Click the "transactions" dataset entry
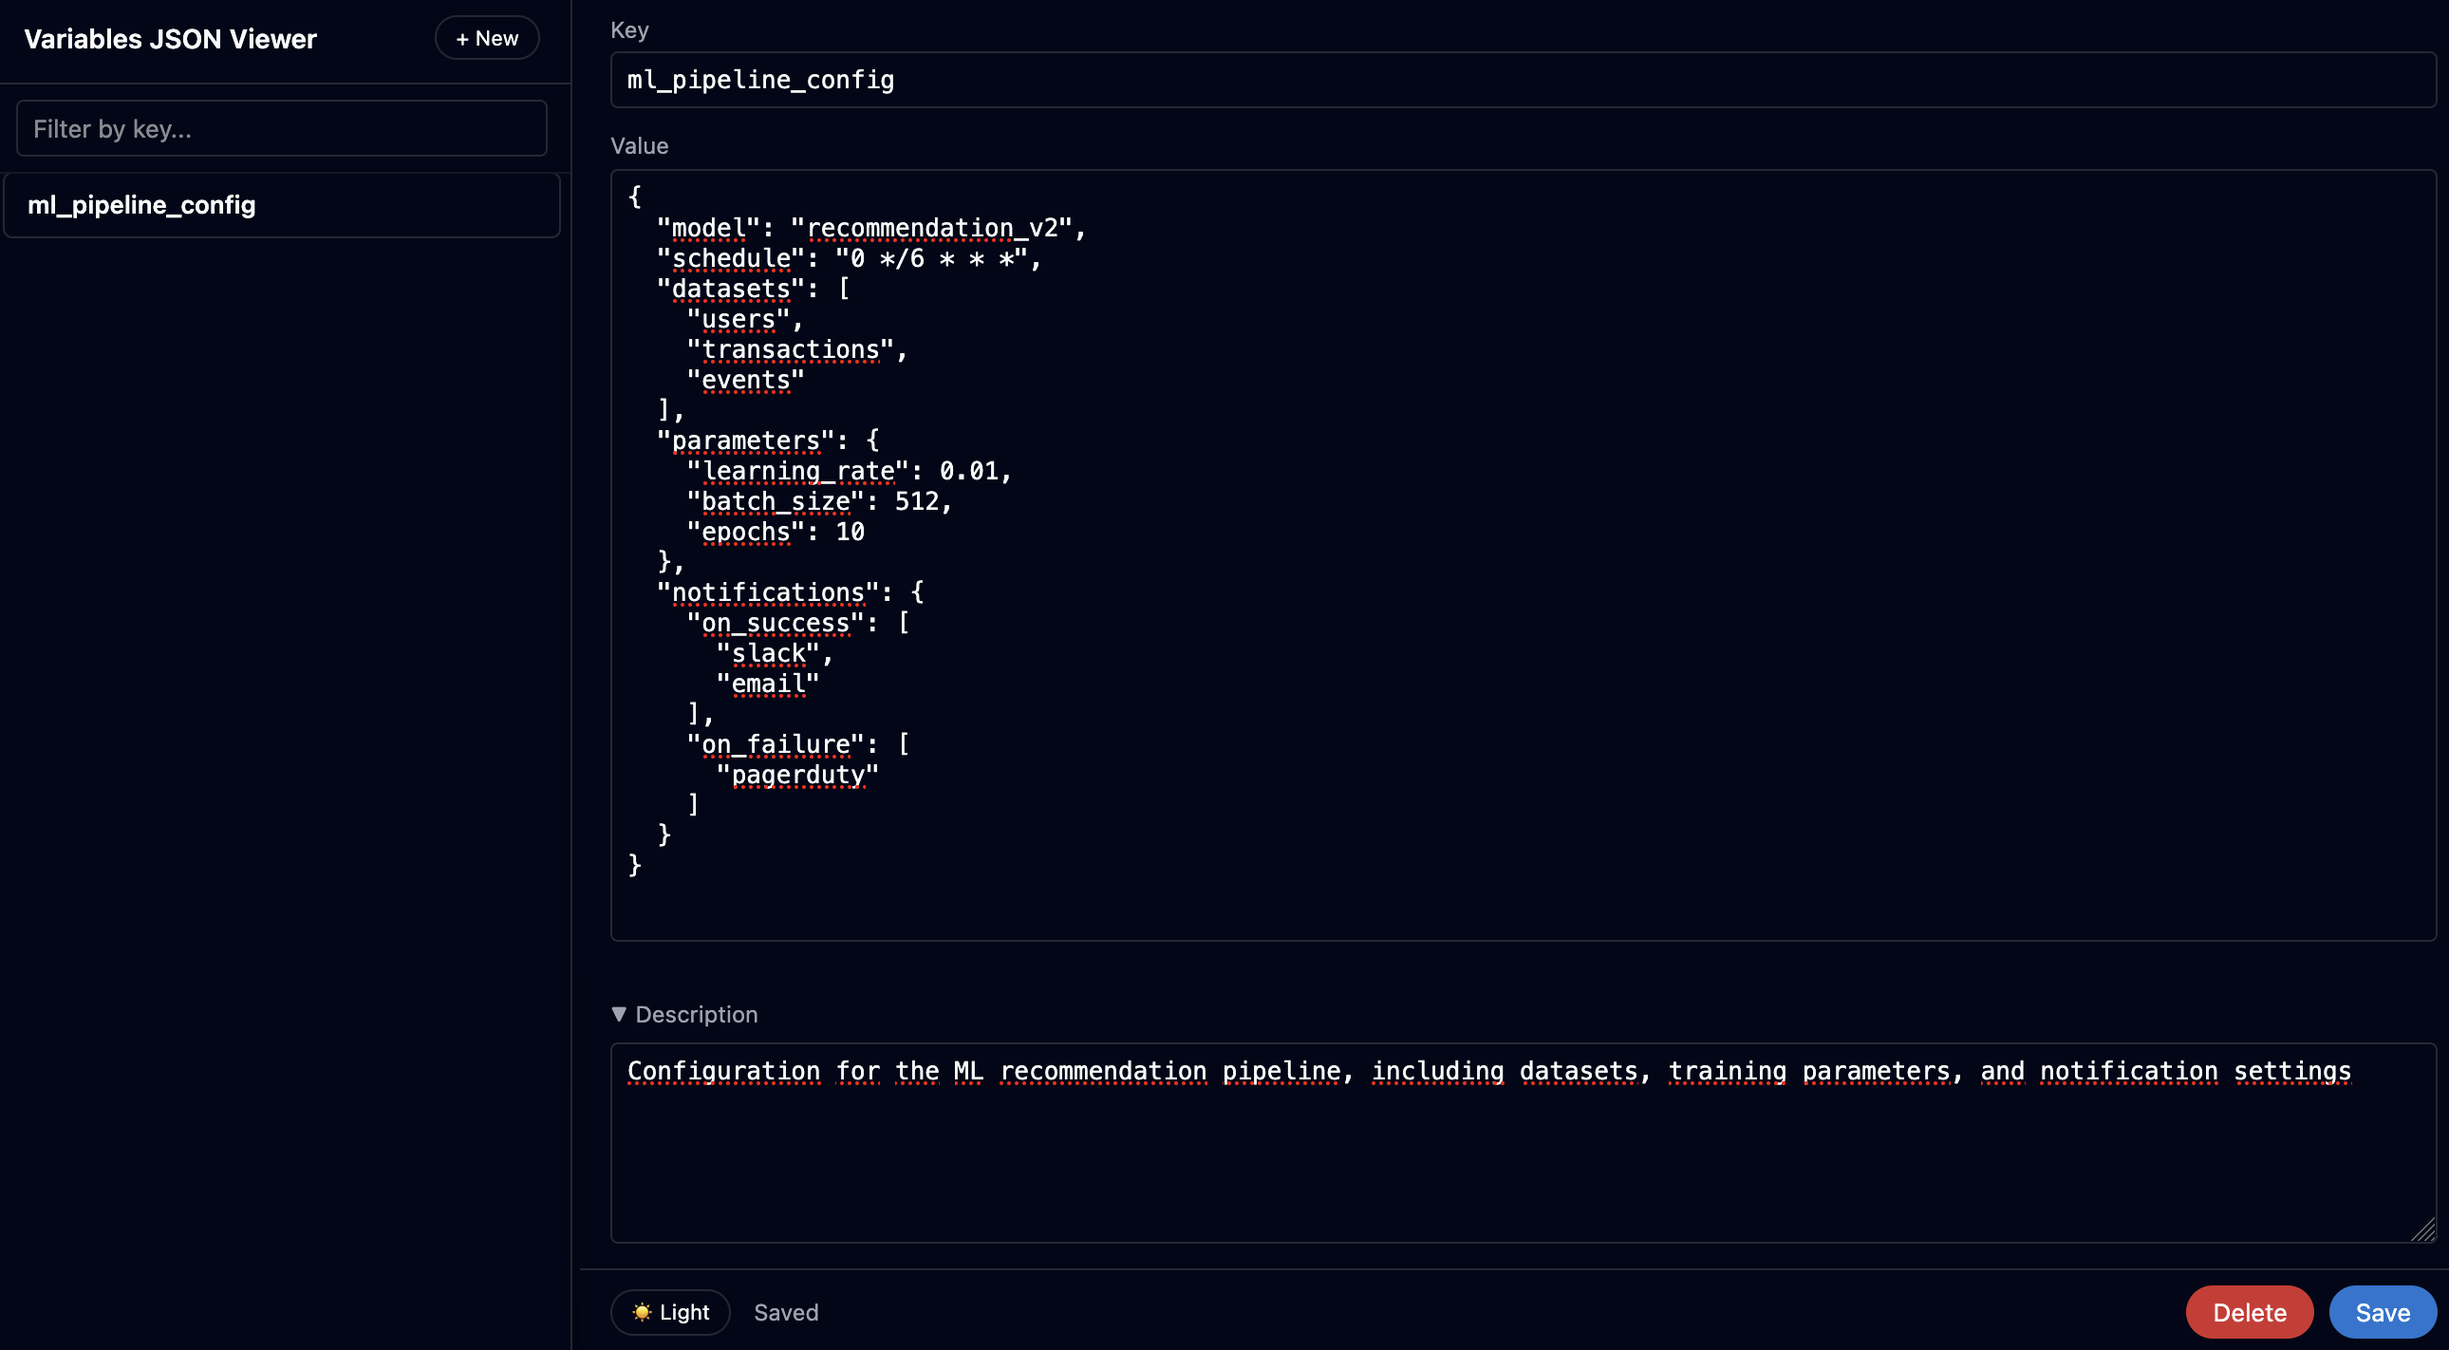This screenshot has height=1350, width=2449. point(791,350)
